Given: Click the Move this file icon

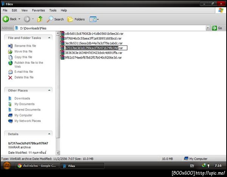Looking at the screenshot, I should tap(10, 52).
